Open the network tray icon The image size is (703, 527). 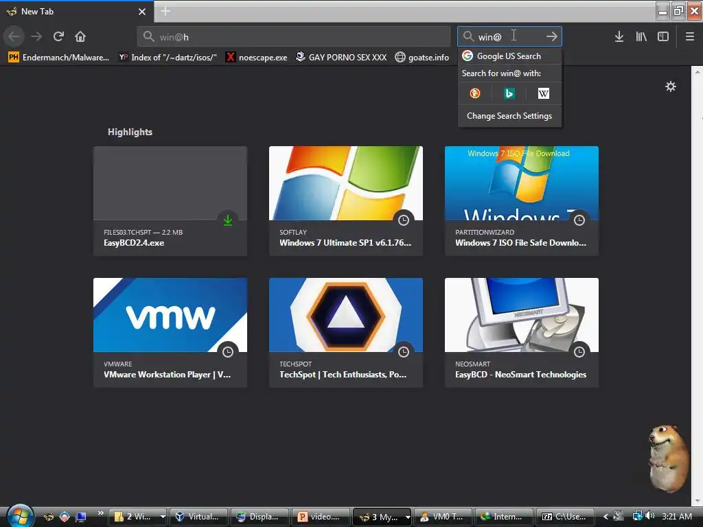pos(637,516)
